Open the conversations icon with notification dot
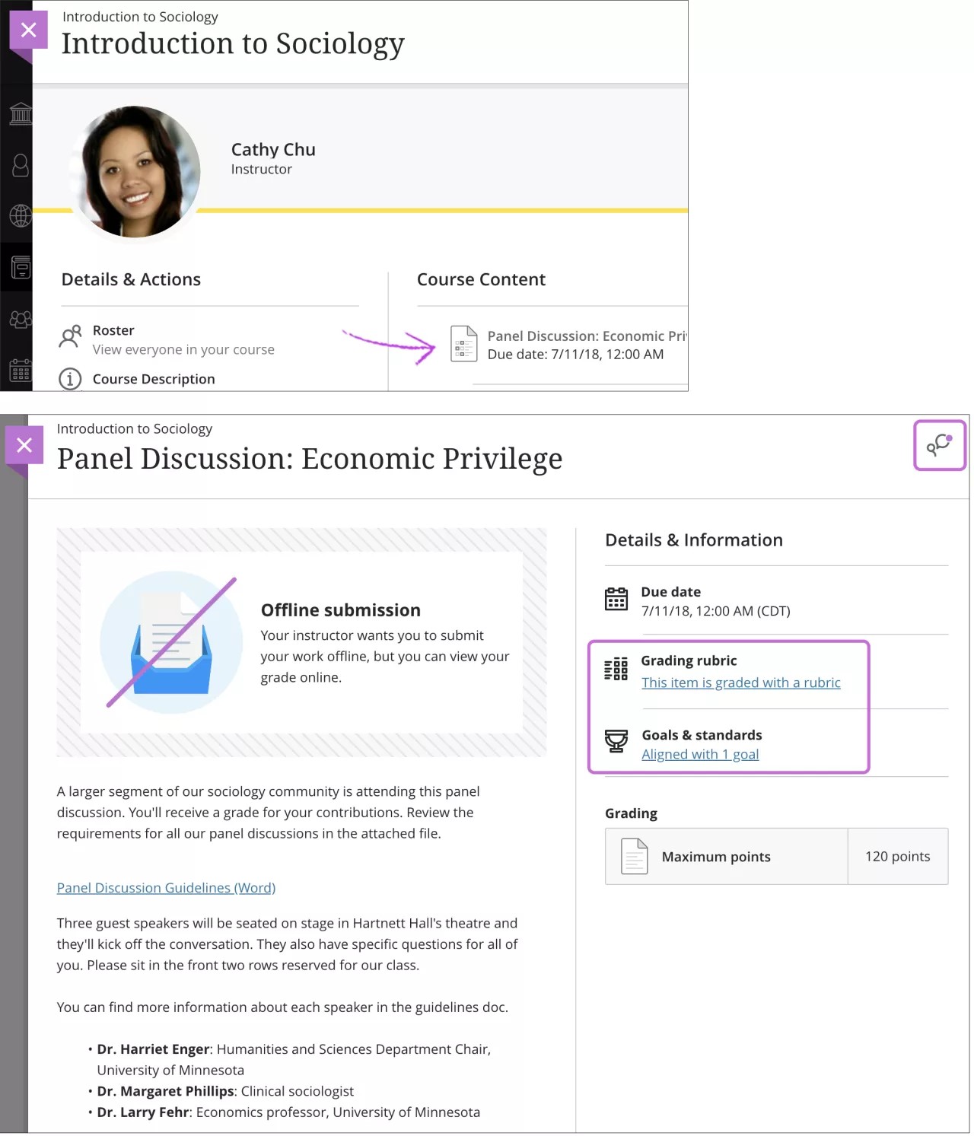Image resolution: width=974 pixels, height=1136 pixels. [x=940, y=446]
